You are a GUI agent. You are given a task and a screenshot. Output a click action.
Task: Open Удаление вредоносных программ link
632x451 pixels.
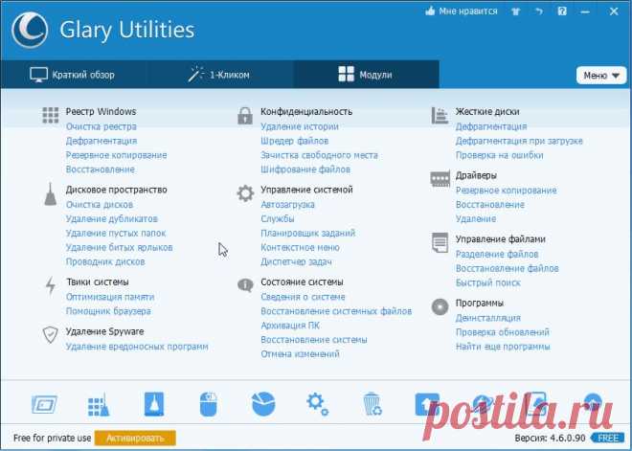(x=137, y=347)
